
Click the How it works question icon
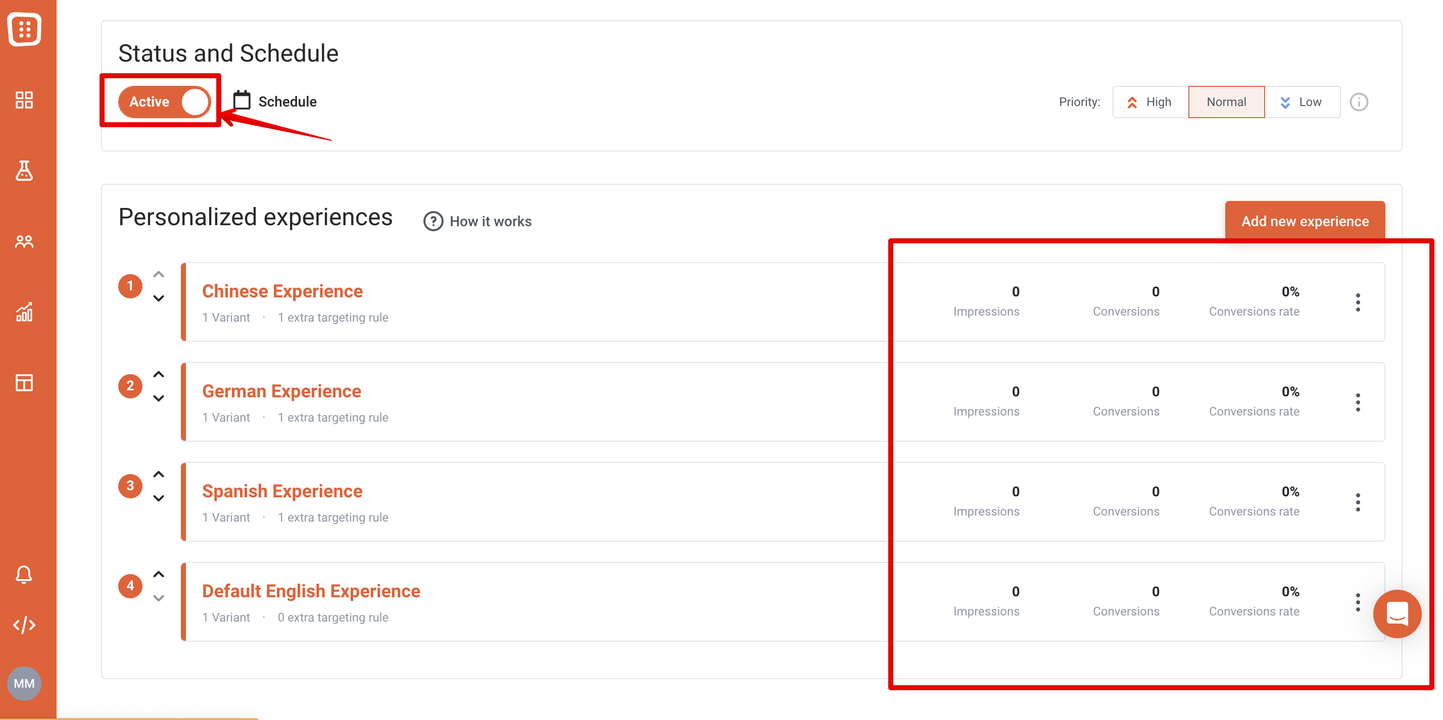tap(433, 221)
